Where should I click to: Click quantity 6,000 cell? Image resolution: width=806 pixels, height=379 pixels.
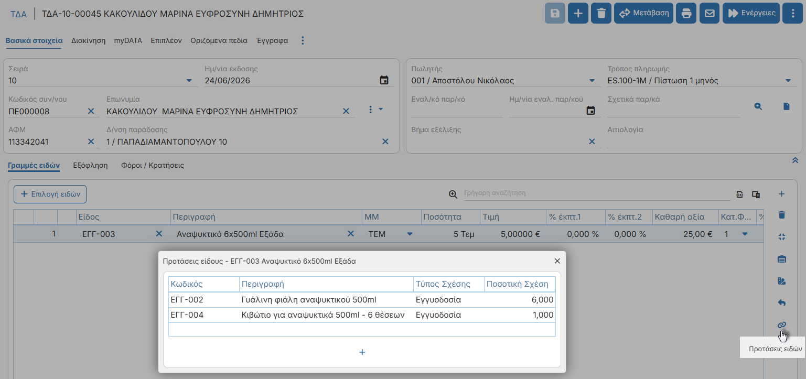(520, 300)
